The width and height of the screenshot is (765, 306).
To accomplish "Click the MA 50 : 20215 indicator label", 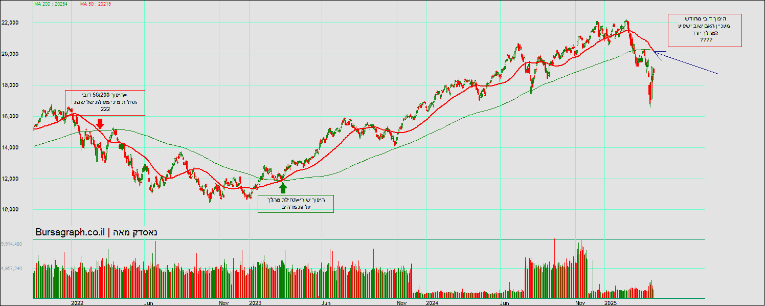I will 96,4.
